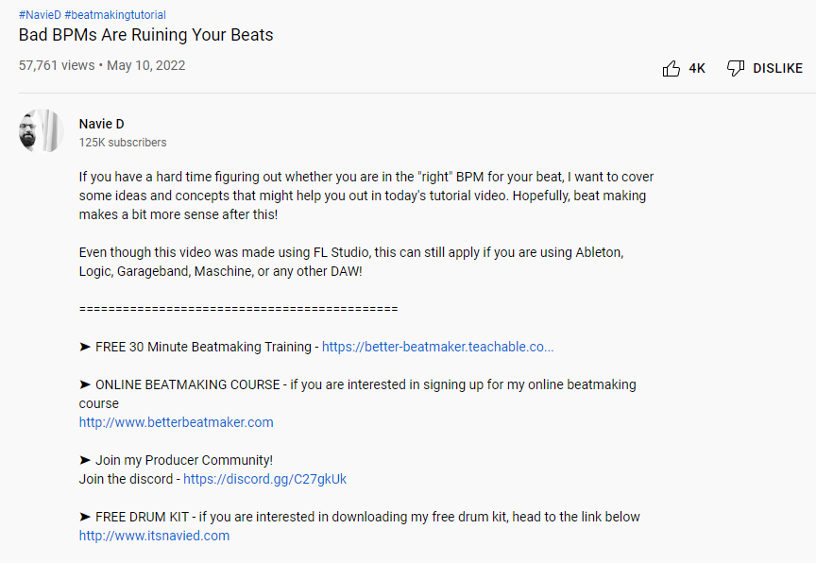Viewport: 816px width, 563px height.
Task: Click the 57,761 views text
Action: point(57,65)
